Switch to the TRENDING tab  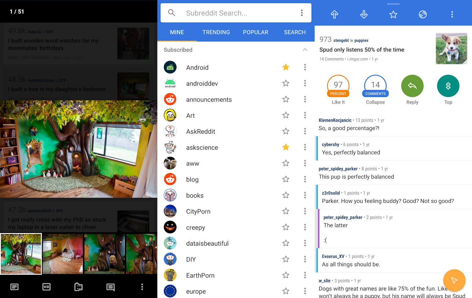216,32
